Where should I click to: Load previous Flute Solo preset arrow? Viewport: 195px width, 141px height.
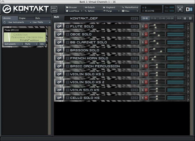tap(133, 26)
